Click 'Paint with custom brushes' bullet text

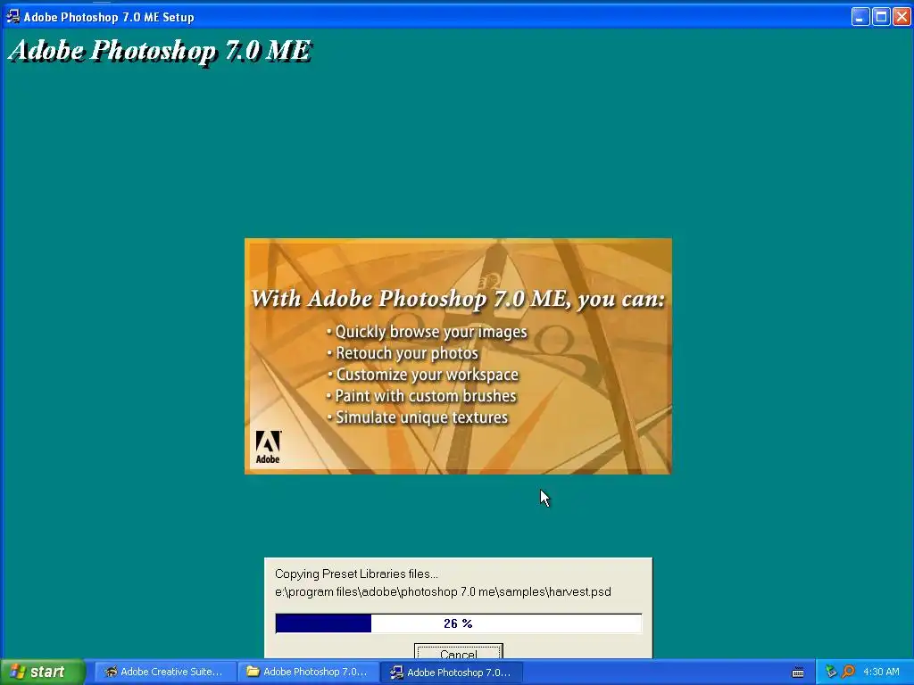coord(426,396)
